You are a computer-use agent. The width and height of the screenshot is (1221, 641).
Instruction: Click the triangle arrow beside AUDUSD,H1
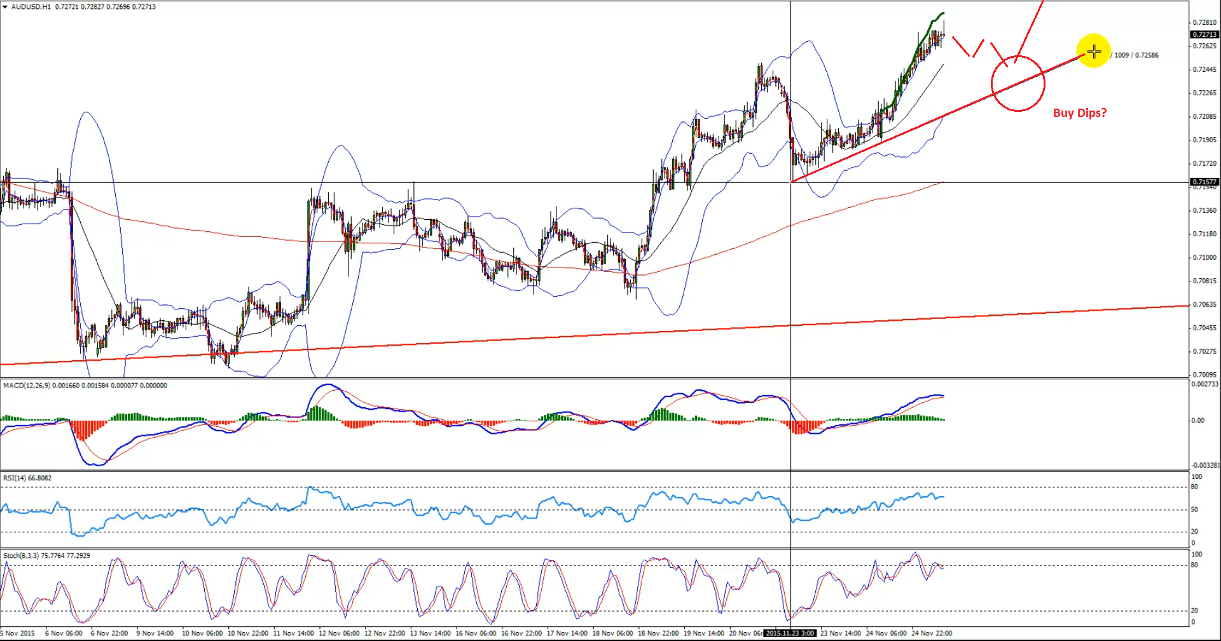point(5,7)
